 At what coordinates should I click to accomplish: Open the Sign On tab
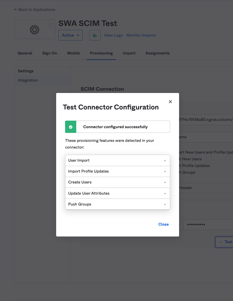click(x=49, y=53)
